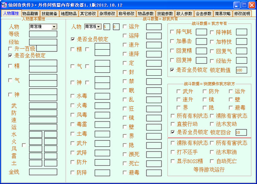257x184 pixels.
Task: Tick the 死亡 checkbox
Action: (x=125, y=163)
